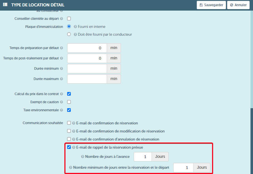Click the Sauvegarder button
Screen dimensions: 253x174
[211, 5]
